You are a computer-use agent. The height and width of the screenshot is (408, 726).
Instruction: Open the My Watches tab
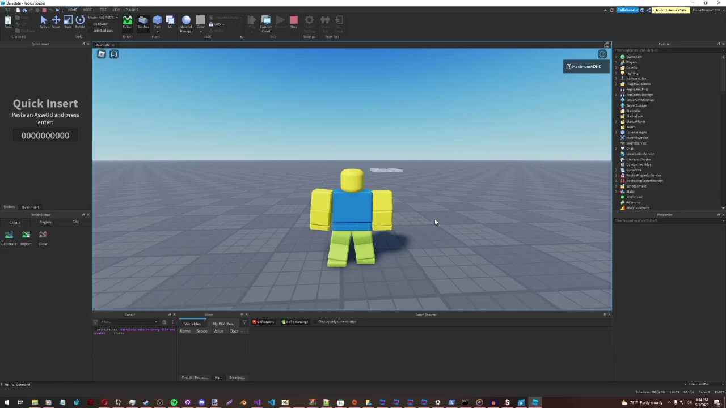pos(222,324)
